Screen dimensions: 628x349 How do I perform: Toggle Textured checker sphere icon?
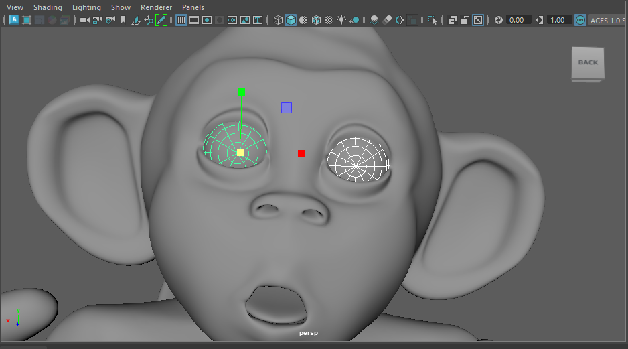click(x=329, y=20)
